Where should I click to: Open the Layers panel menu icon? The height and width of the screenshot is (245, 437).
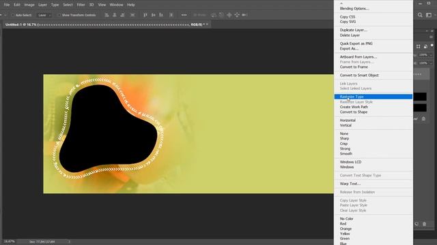point(431,37)
